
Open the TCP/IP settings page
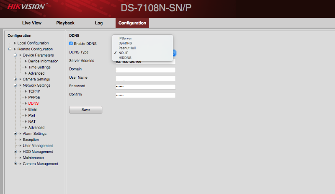pyautogui.click(x=34, y=91)
